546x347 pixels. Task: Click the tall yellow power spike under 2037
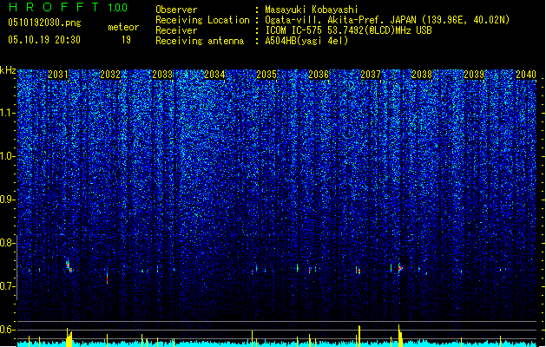(x=359, y=336)
